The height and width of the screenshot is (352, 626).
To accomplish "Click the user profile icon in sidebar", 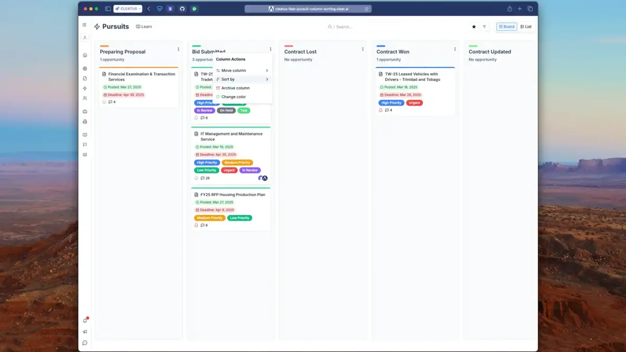I will [x=85, y=38].
